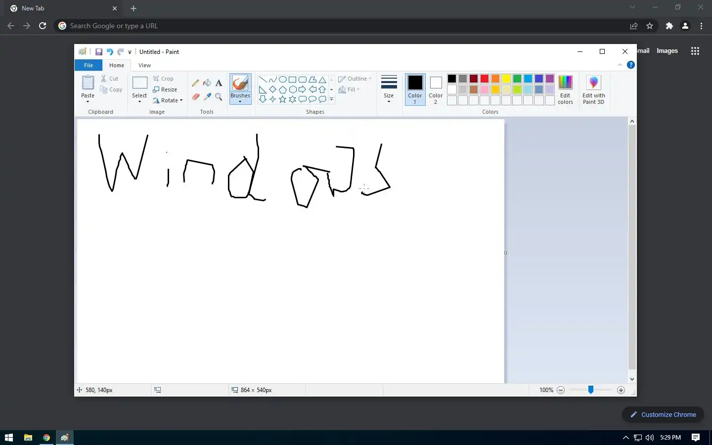The height and width of the screenshot is (445, 712).
Task: Zoom out with the minus button
Action: coord(561,390)
